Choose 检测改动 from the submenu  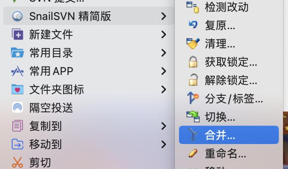pyautogui.click(x=229, y=7)
